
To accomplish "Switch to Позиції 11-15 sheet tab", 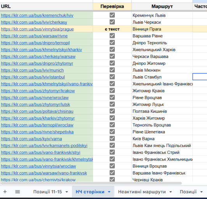I will tap(47, 192).
